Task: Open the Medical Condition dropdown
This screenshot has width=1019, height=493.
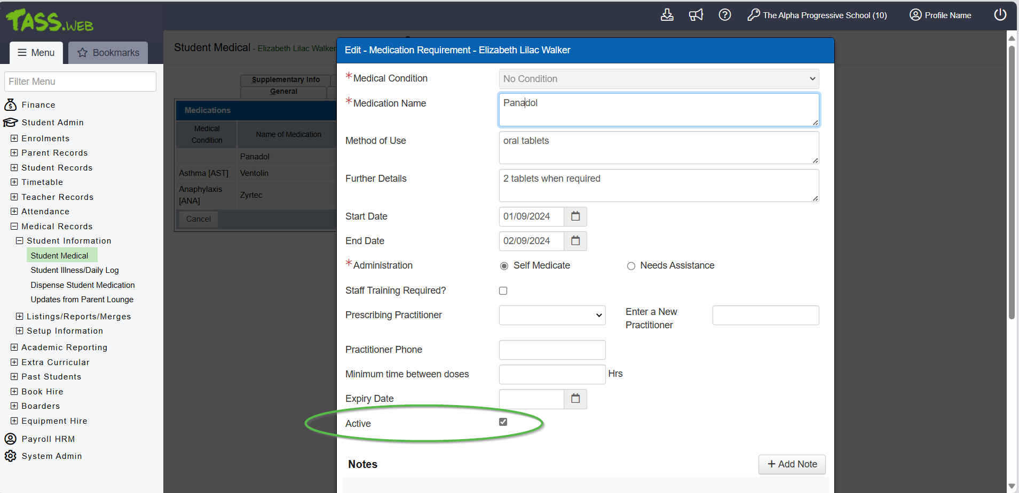Action: pyautogui.click(x=659, y=79)
